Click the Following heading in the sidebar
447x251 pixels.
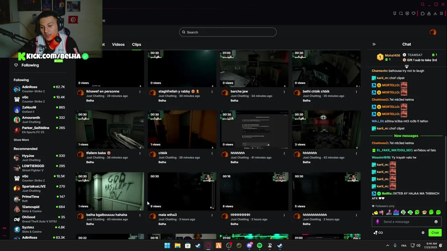point(21,80)
